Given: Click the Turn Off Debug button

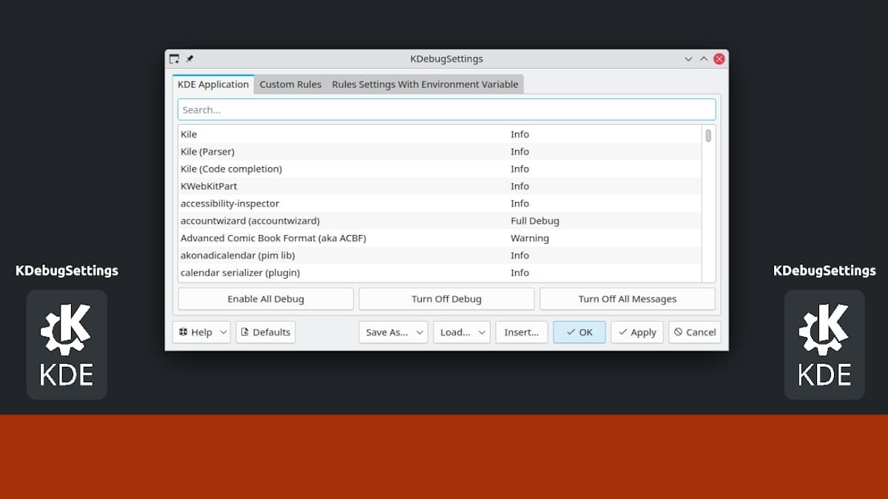Looking at the screenshot, I should (x=446, y=299).
